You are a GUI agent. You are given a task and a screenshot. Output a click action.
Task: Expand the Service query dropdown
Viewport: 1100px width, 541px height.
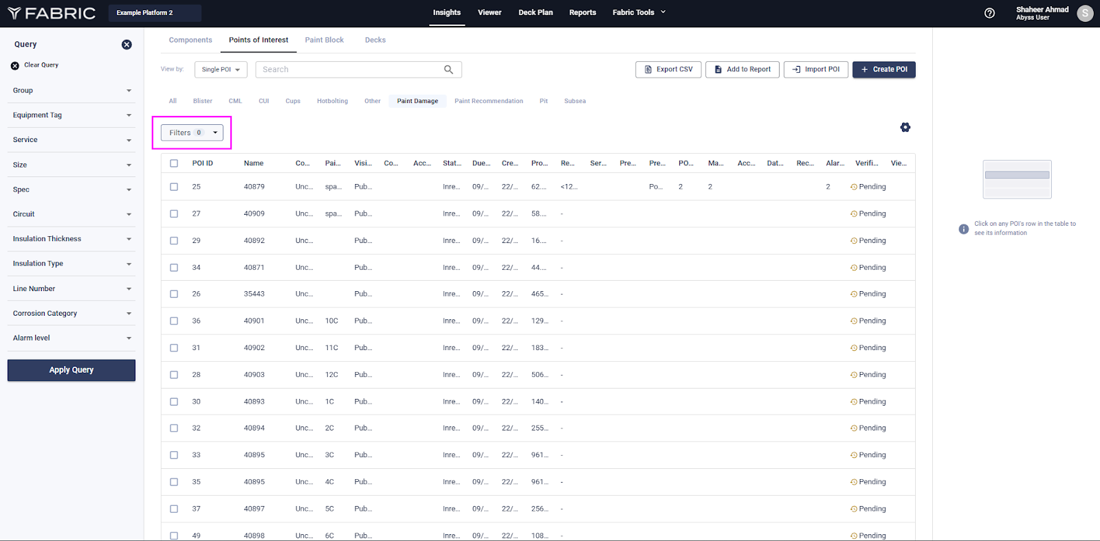click(71, 140)
